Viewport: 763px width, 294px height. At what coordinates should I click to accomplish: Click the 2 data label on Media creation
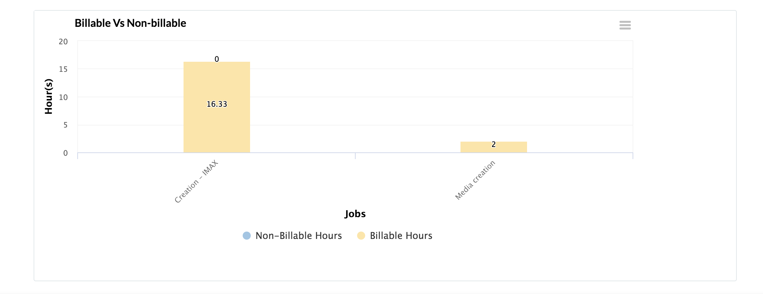tap(493, 144)
